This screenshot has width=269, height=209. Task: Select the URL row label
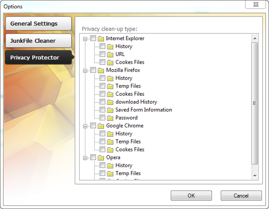pos(120,54)
